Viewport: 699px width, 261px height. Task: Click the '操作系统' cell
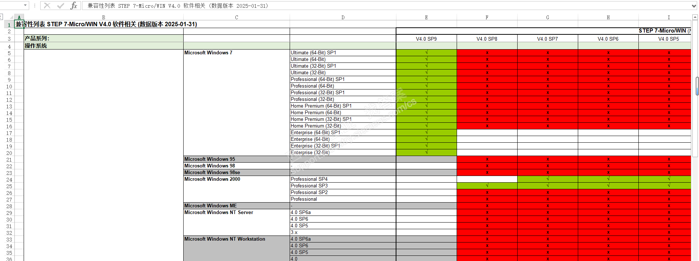coord(103,46)
